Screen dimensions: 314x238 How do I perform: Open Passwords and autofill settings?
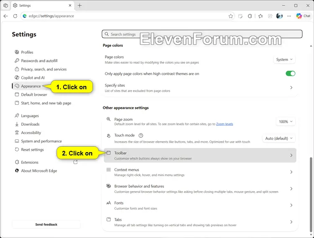tap(39, 61)
